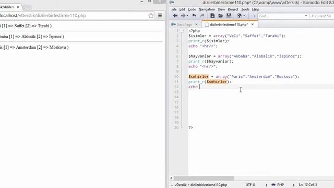Close the Start Page tab
This screenshot has height=188, width=334.
click(196, 25)
